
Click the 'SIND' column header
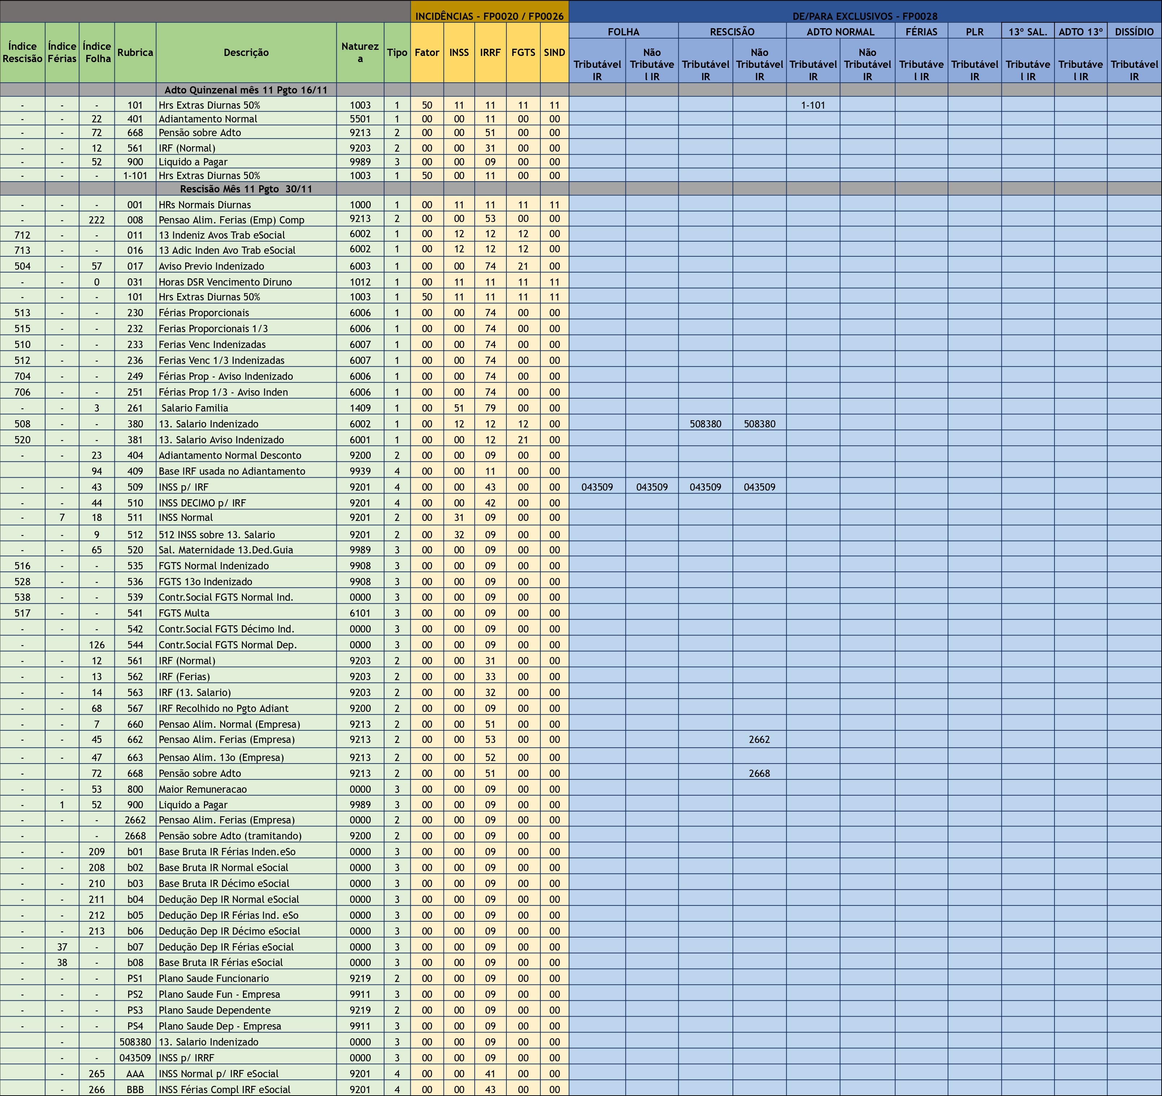click(x=554, y=53)
